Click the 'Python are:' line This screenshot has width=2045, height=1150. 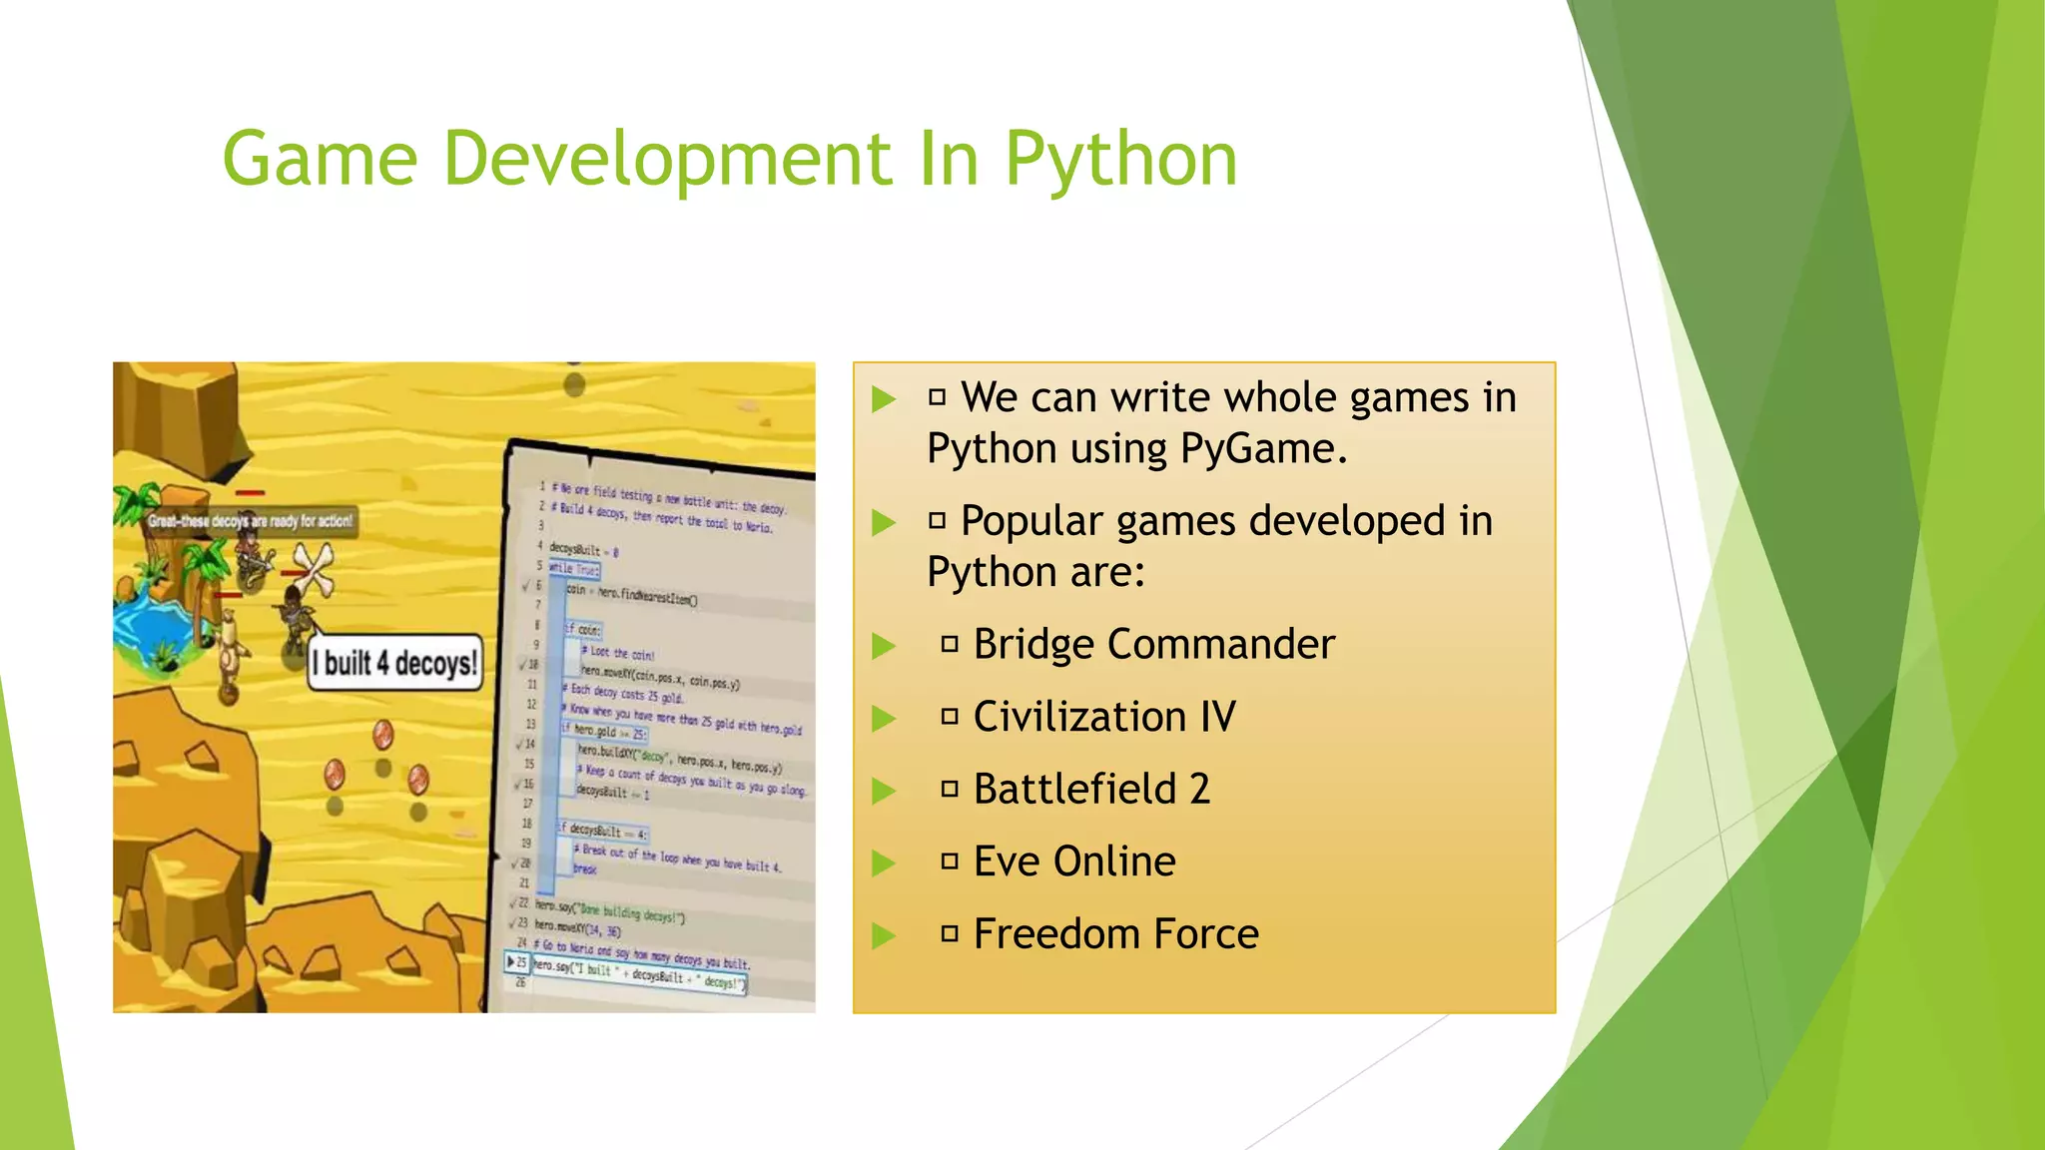[x=1035, y=572]
